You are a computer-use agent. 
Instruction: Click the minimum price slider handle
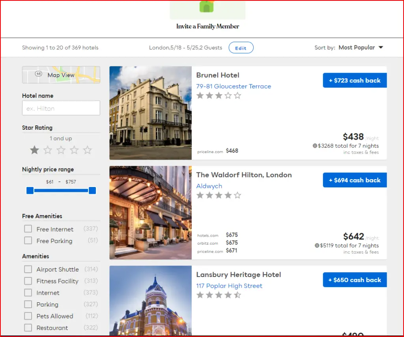pos(30,191)
